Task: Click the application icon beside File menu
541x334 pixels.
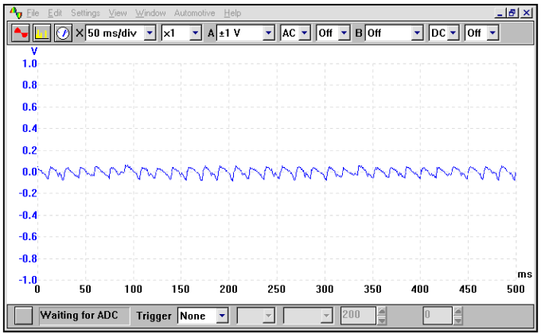Action: tap(15, 14)
